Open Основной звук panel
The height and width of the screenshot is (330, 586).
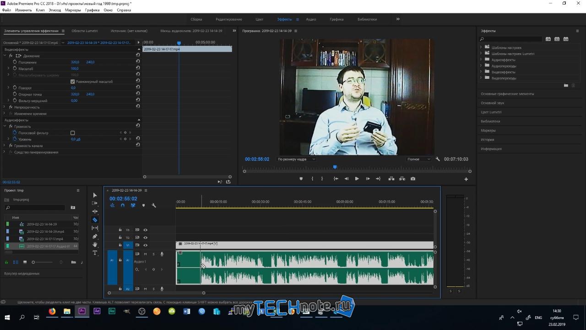point(492,103)
